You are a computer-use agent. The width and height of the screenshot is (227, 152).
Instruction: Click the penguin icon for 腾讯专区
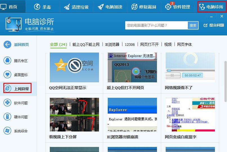click(7, 61)
